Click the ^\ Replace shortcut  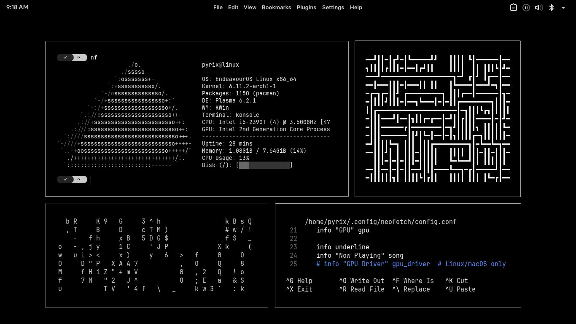[411, 289]
